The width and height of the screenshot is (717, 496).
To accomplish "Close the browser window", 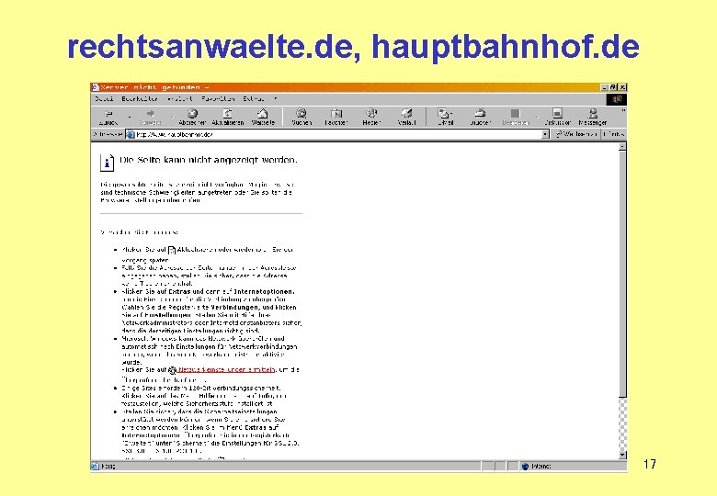I will tap(622, 87).
